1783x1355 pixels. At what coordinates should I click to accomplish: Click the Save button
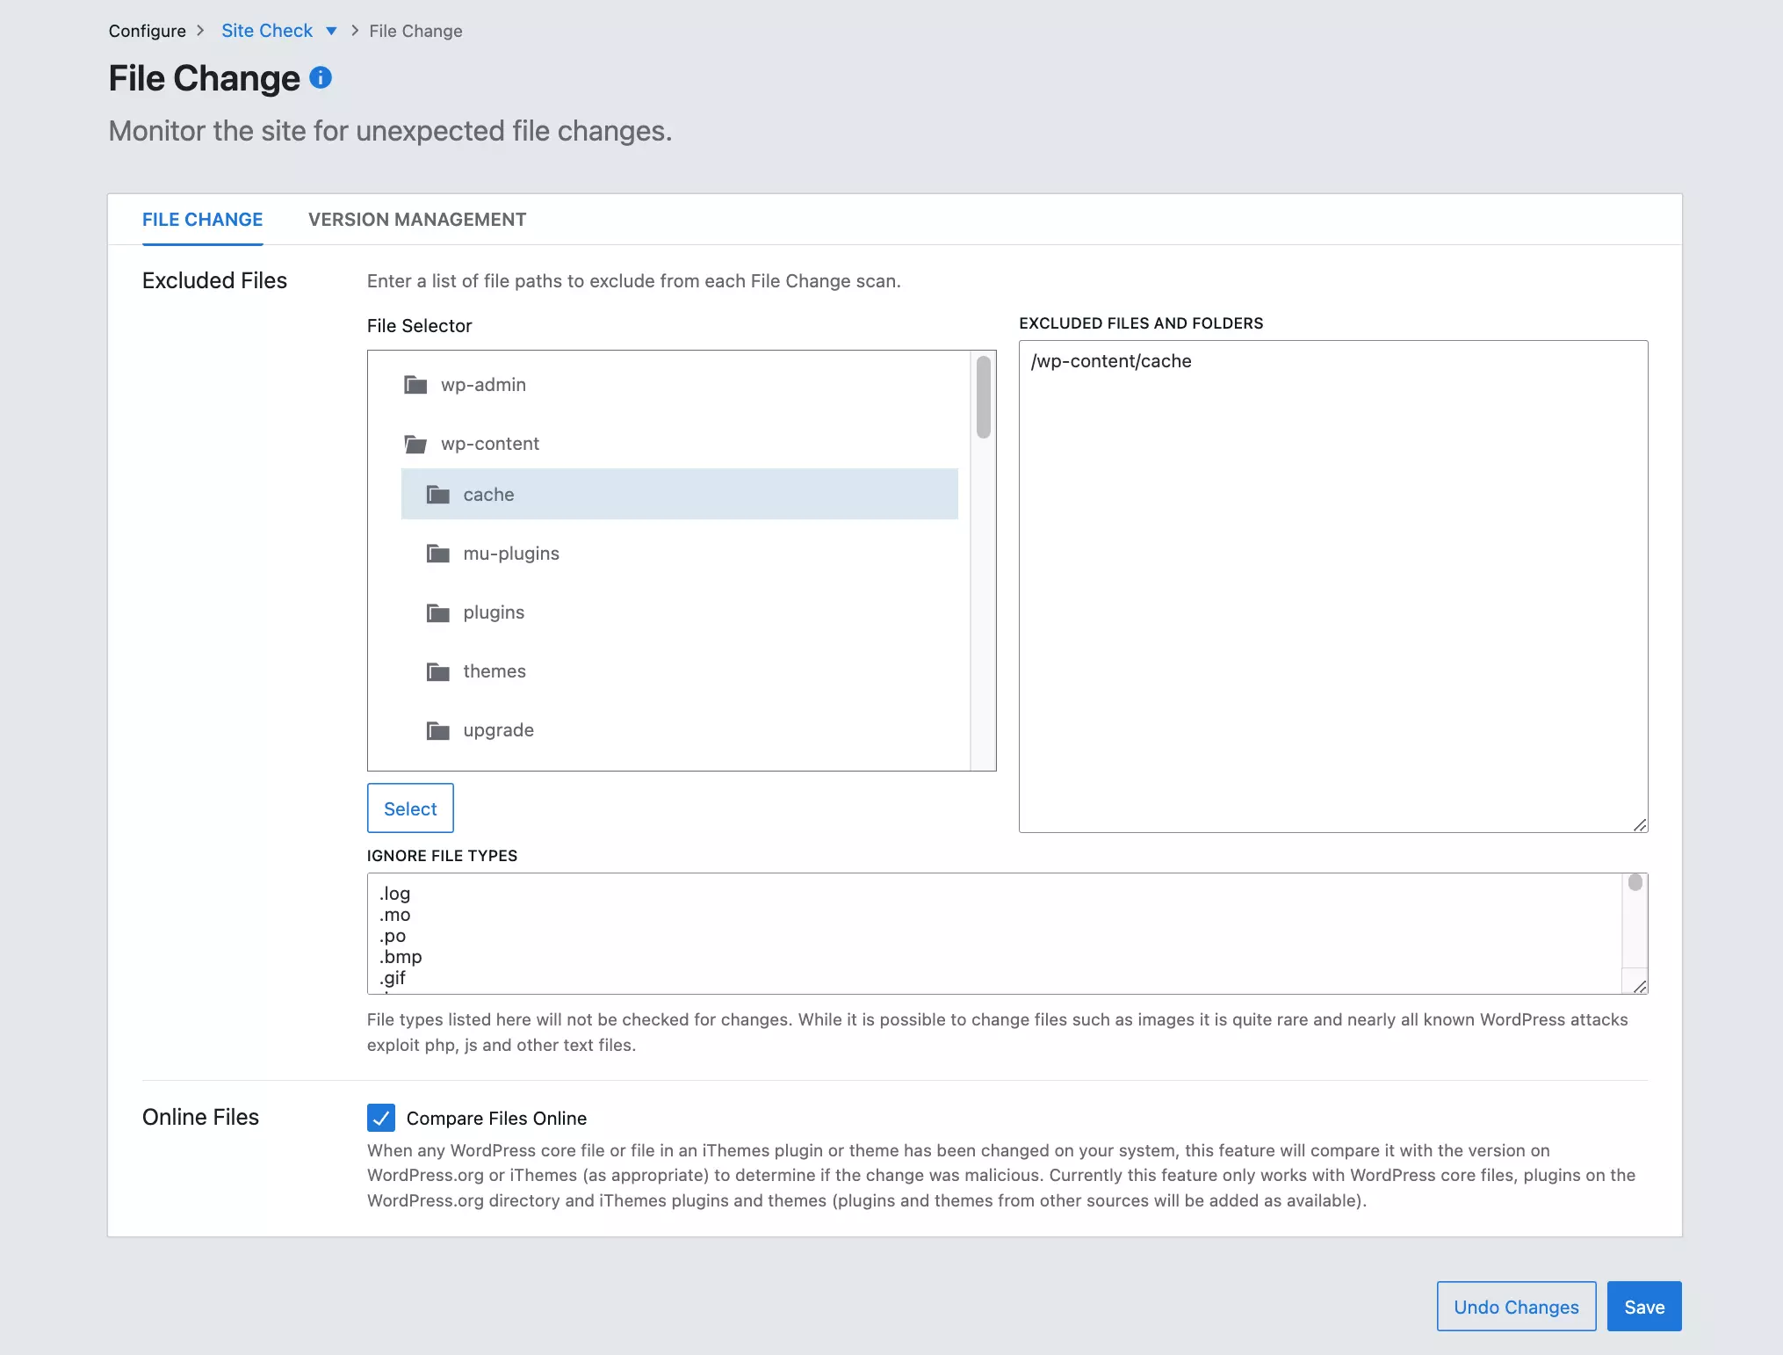1643,1307
